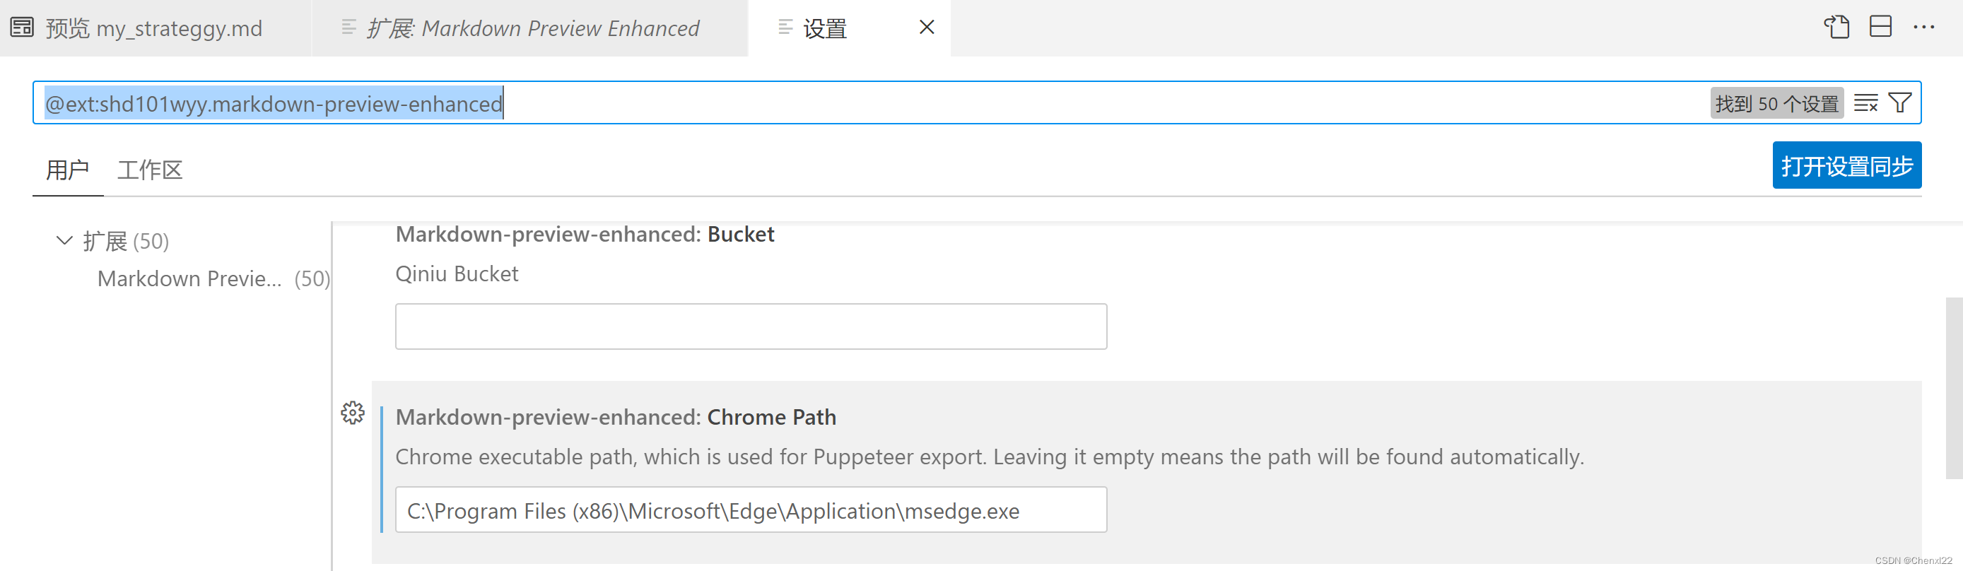
Task: Clear the settings search input
Action: click(1866, 102)
